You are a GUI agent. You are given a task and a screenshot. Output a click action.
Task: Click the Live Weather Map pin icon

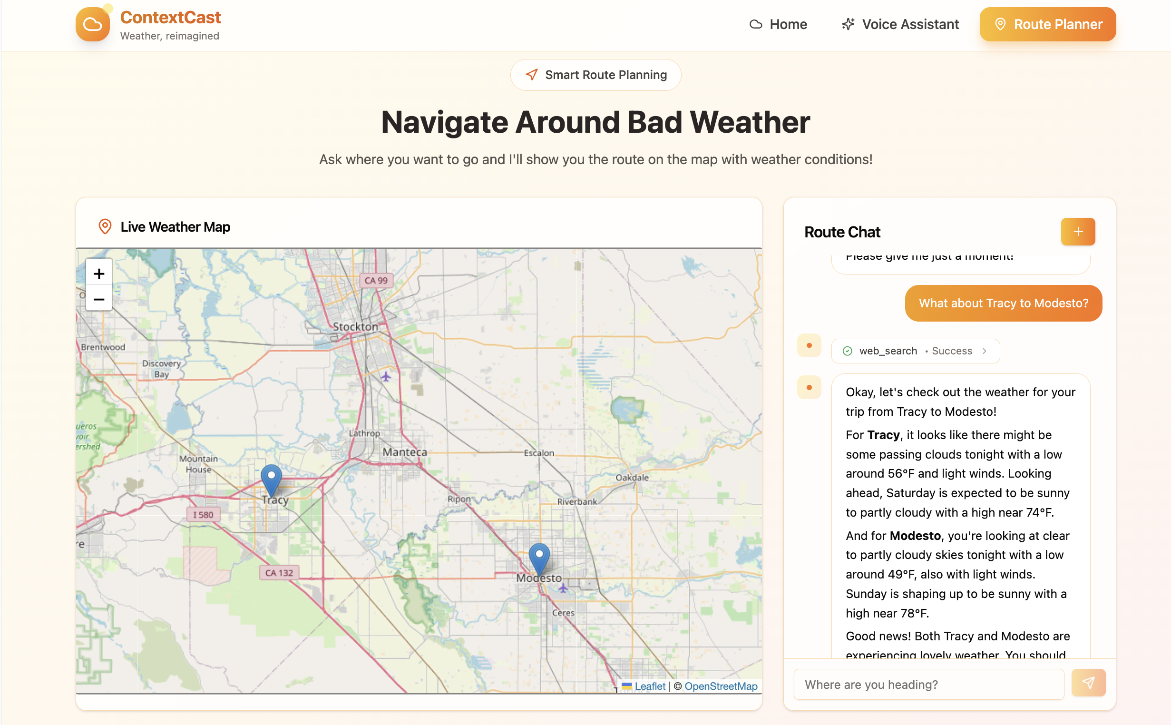pos(105,227)
